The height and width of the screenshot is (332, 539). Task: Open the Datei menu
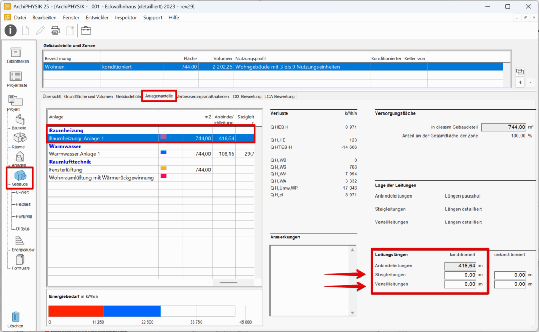tap(20, 17)
